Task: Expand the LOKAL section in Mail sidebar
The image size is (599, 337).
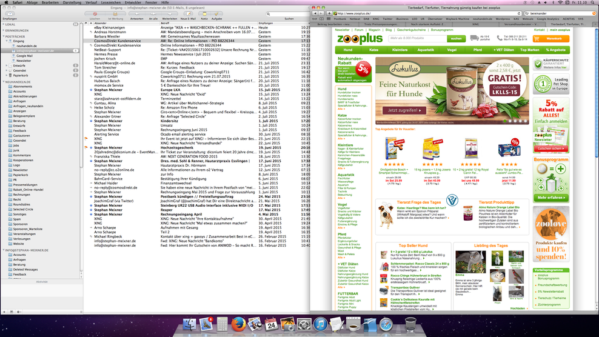Action: (4, 24)
